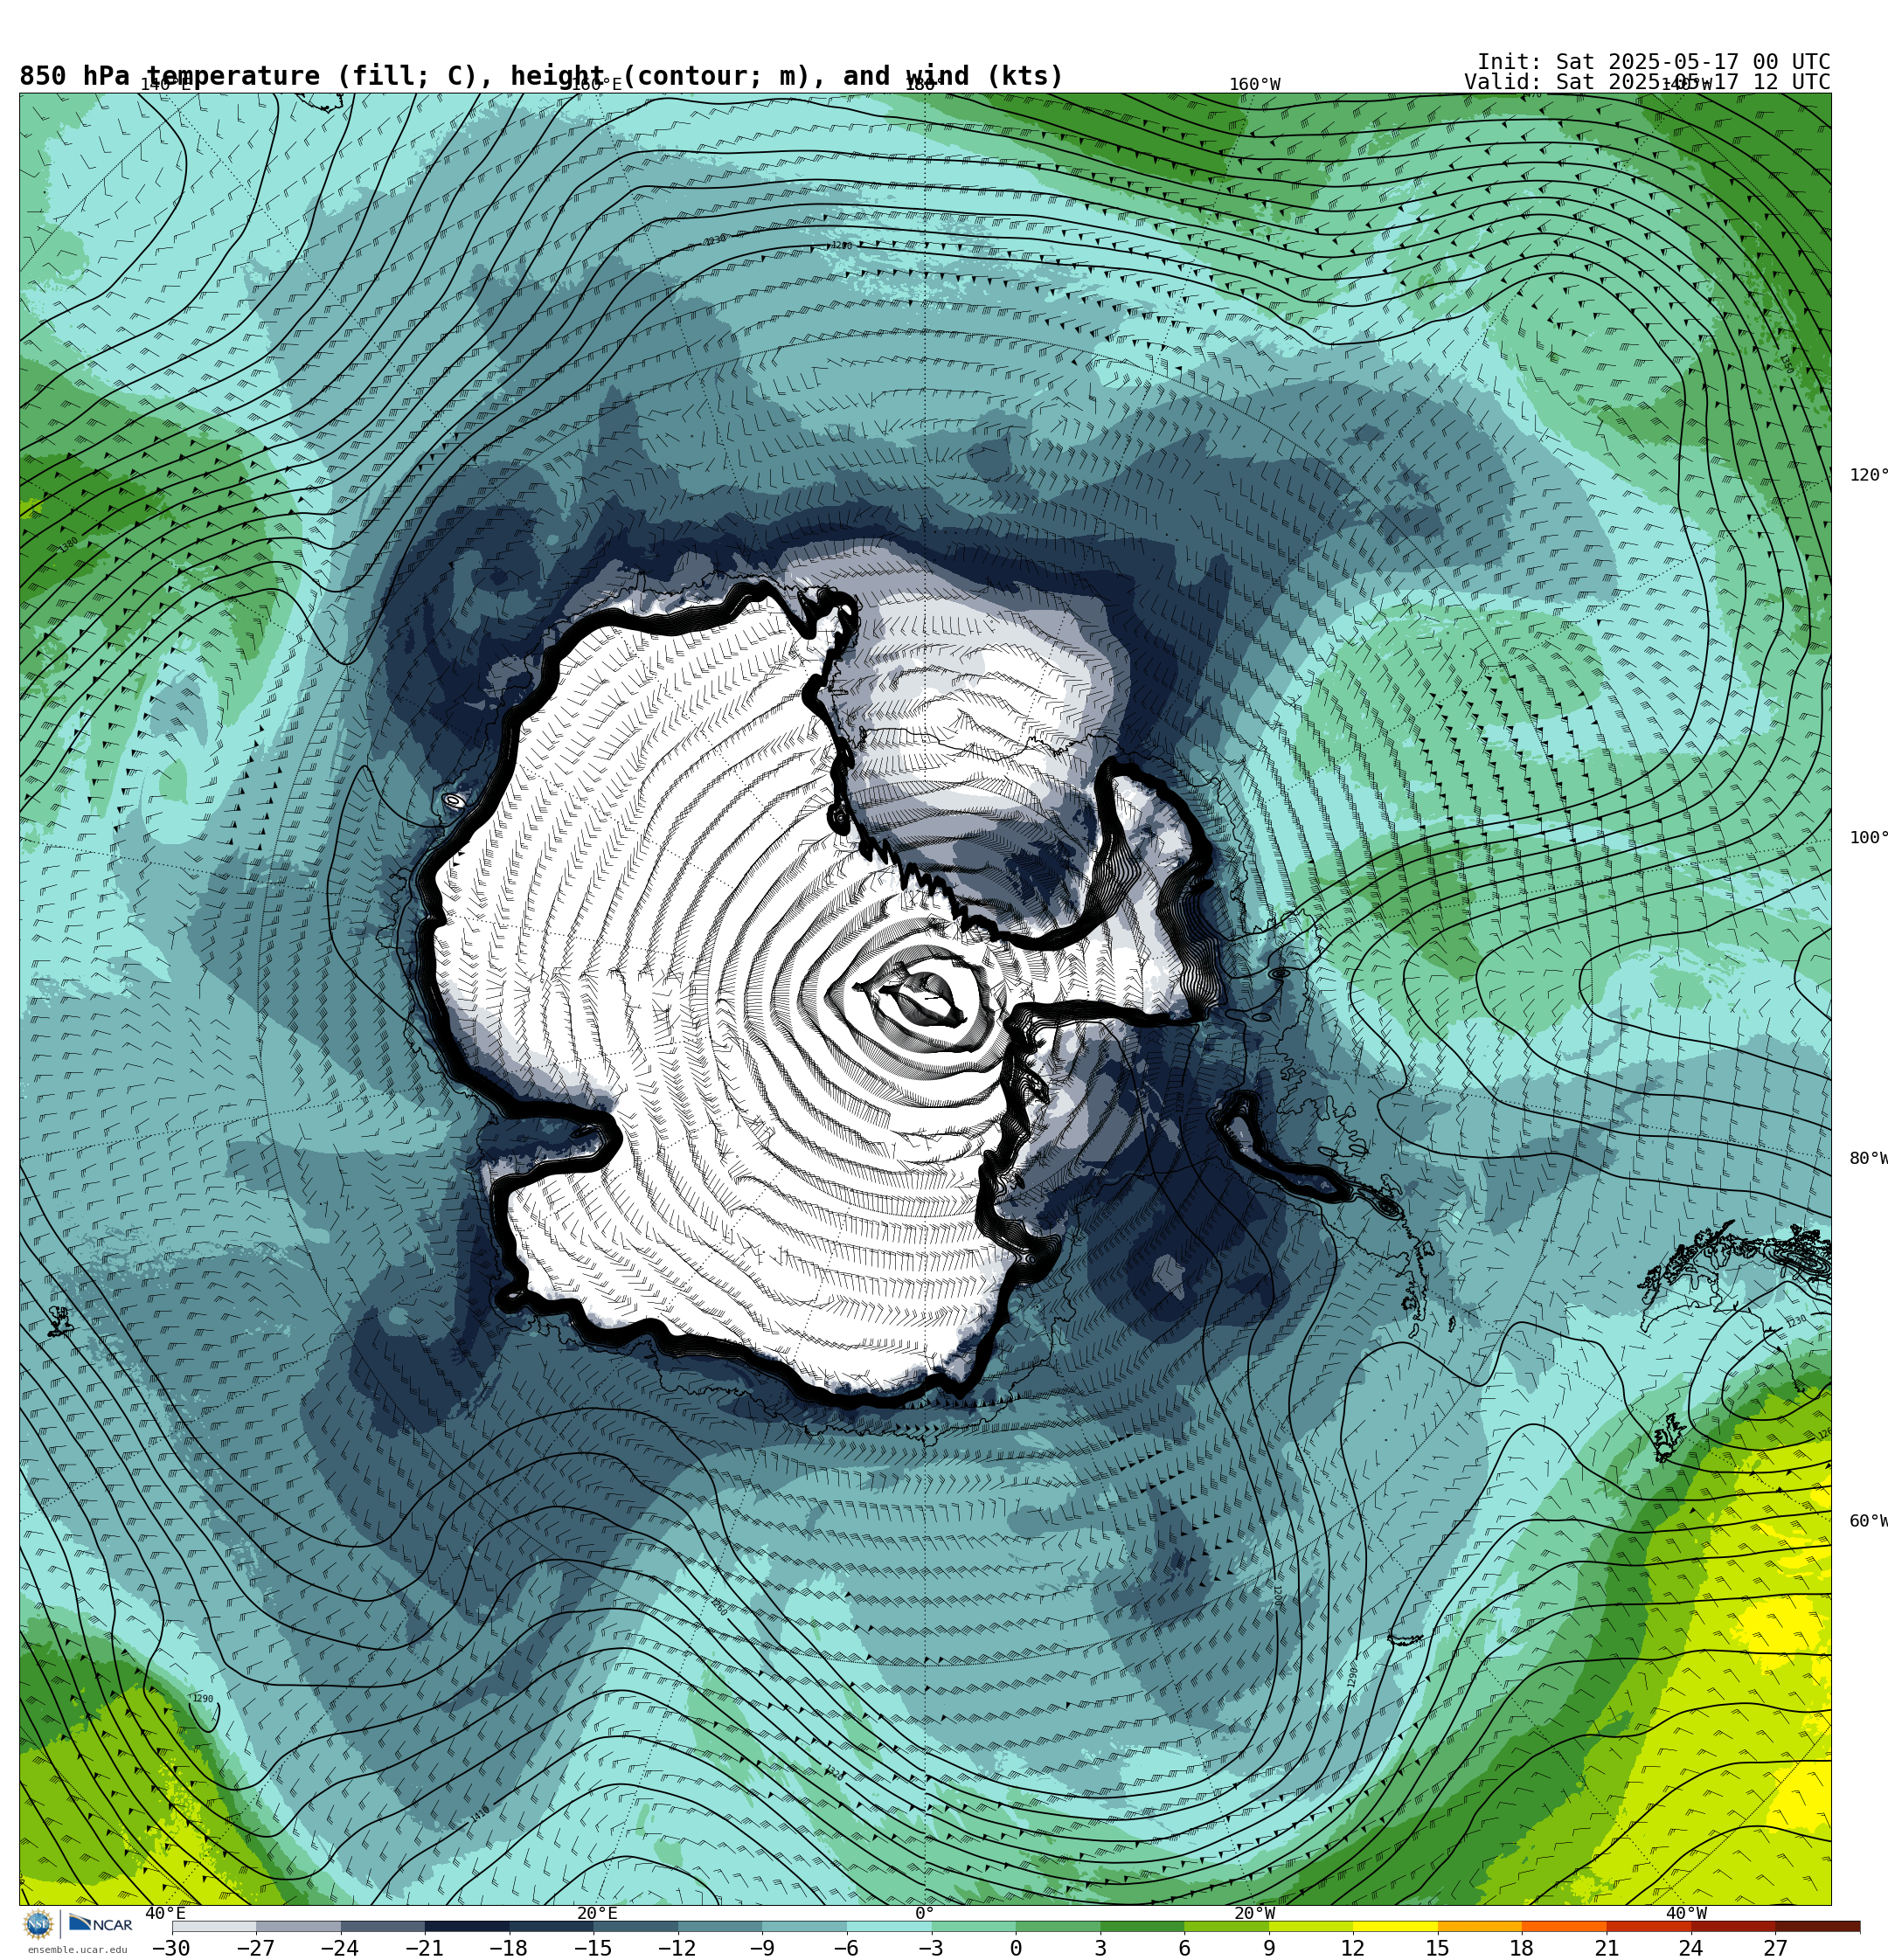Click the 'Init: Sat 2025-05-17 00 UTC' text
The image size is (1888, 1960).
[1653, 62]
